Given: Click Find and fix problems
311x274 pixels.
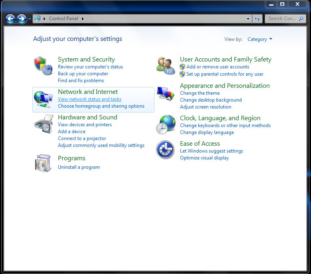Looking at the screenshot, I should point(81,81).
